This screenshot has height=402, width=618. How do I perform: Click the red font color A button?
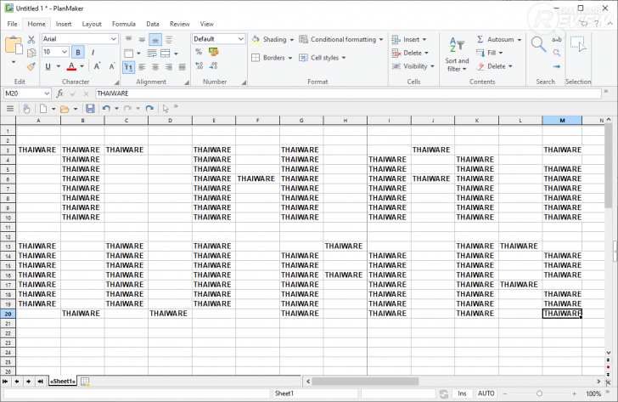point(71,66)
